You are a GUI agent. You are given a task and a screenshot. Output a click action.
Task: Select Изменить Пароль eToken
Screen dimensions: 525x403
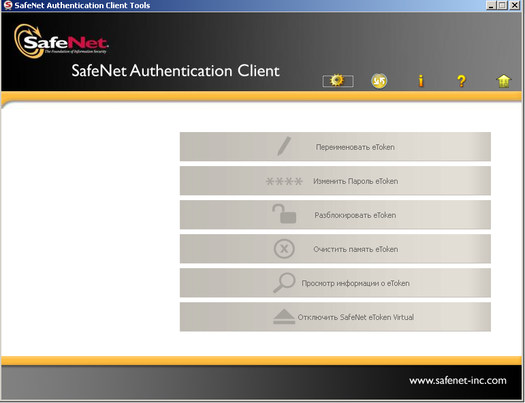coord(335,181)
